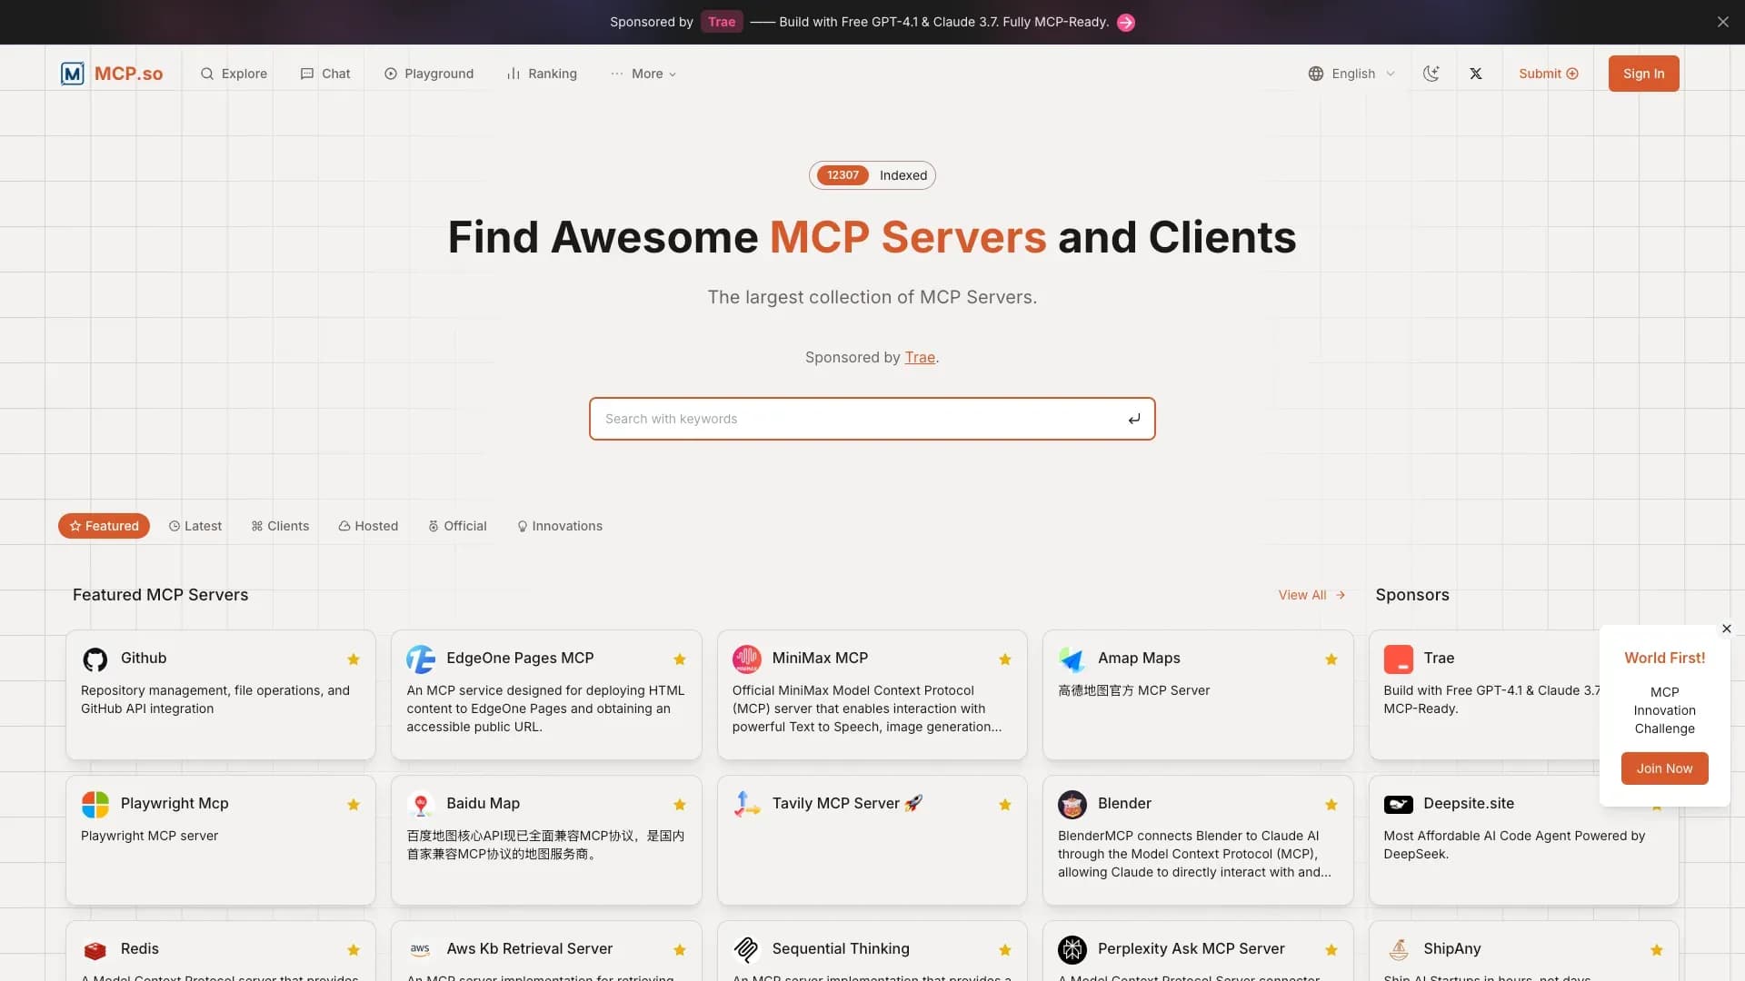Screen dimensions: 1745x981
Task: Click the Amap Maps card description text
Action: [x=1134, y=690]
